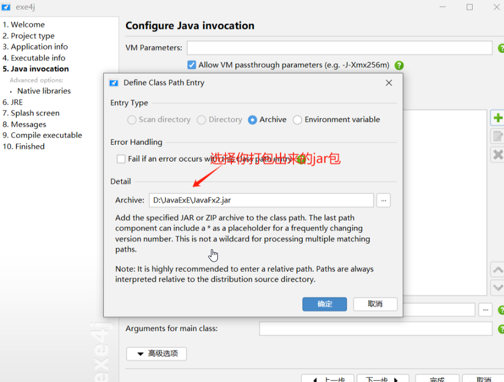
Task: Click the exe4j icon in the title bar
Action: tap(6, 7)
